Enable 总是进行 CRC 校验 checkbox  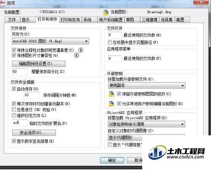[x=14, y=110]
